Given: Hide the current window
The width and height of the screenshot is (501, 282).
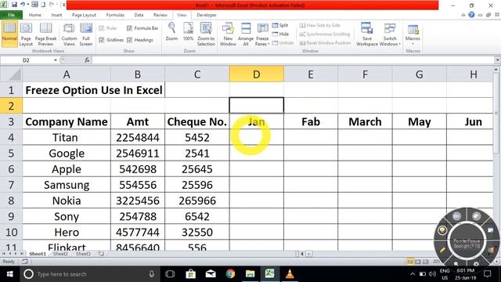Looking at the screenshot, I should [x=280, y=34].
